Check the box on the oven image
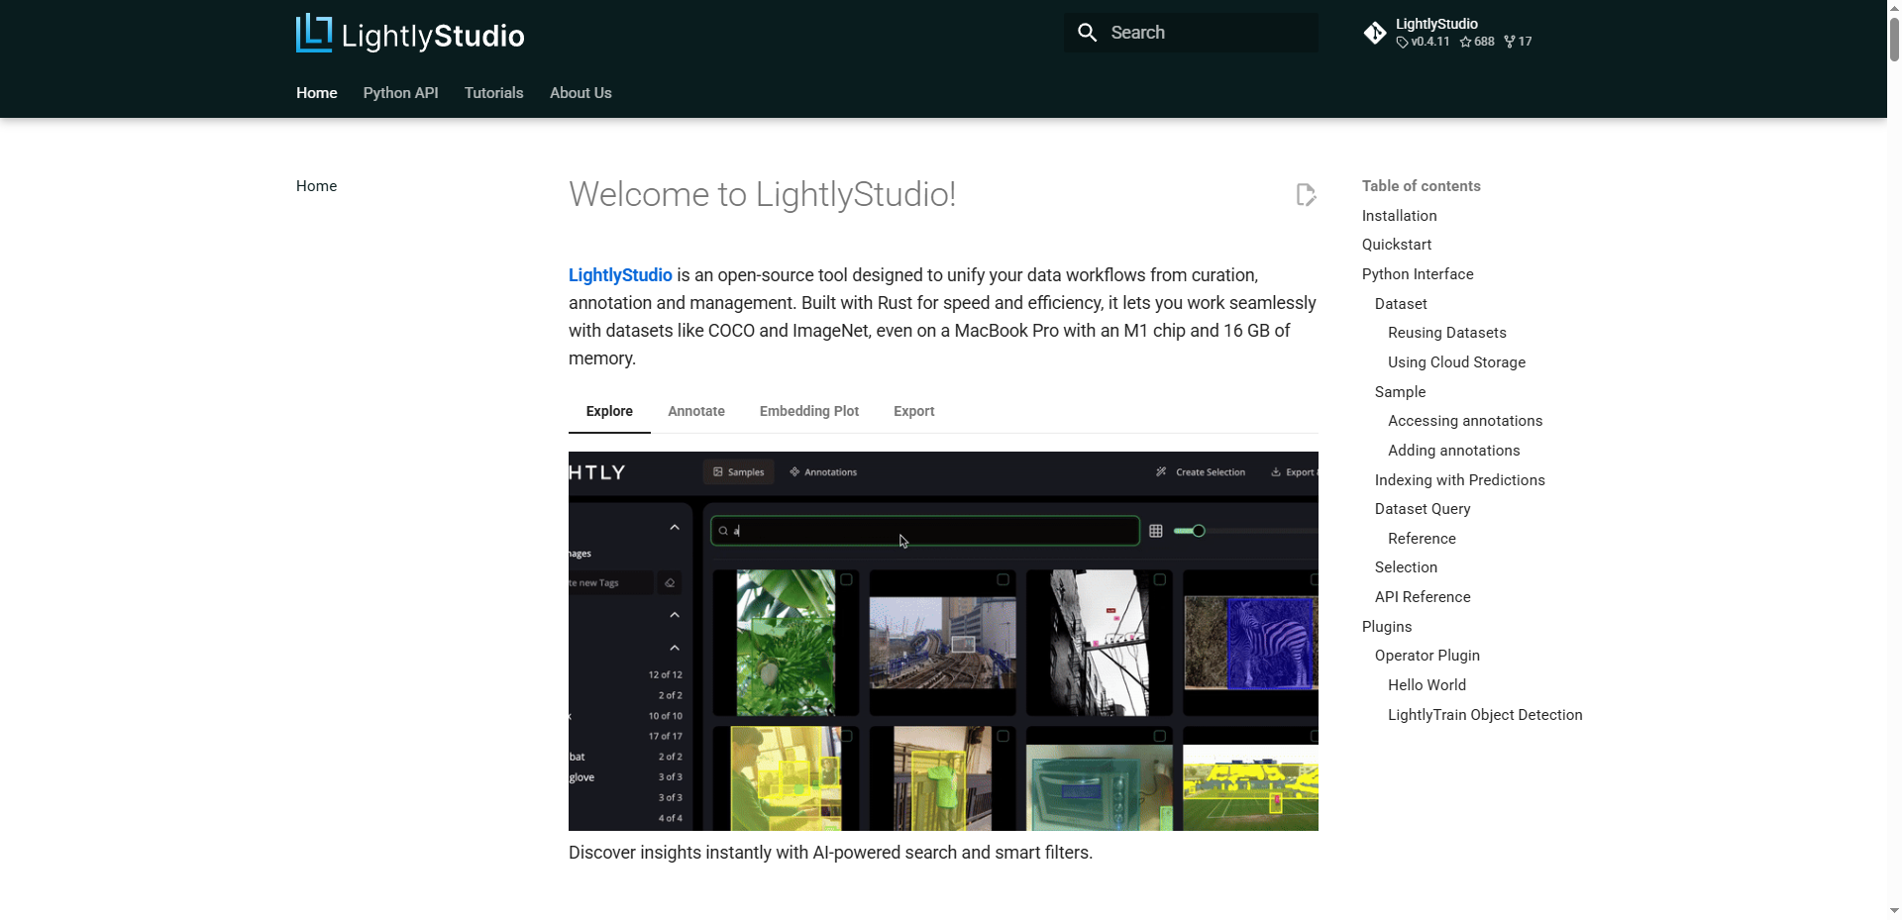Image resolution: width=1902 pixels, height=920 pixels. click(1159, 736)
